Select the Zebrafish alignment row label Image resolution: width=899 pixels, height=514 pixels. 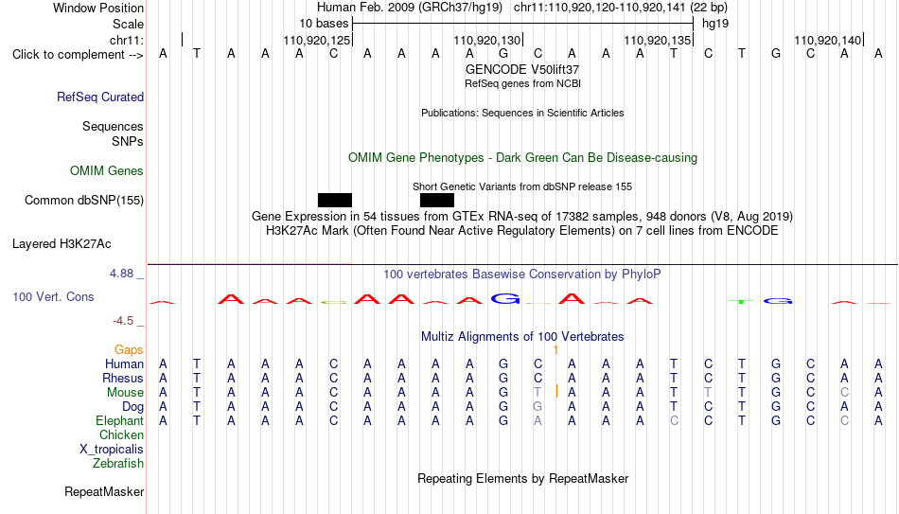tap(118, 464)
